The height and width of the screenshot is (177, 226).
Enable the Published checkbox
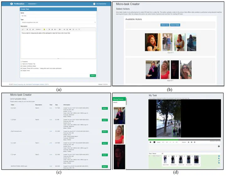[x=22, y=62]
